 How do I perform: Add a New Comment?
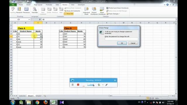point(43,11)
